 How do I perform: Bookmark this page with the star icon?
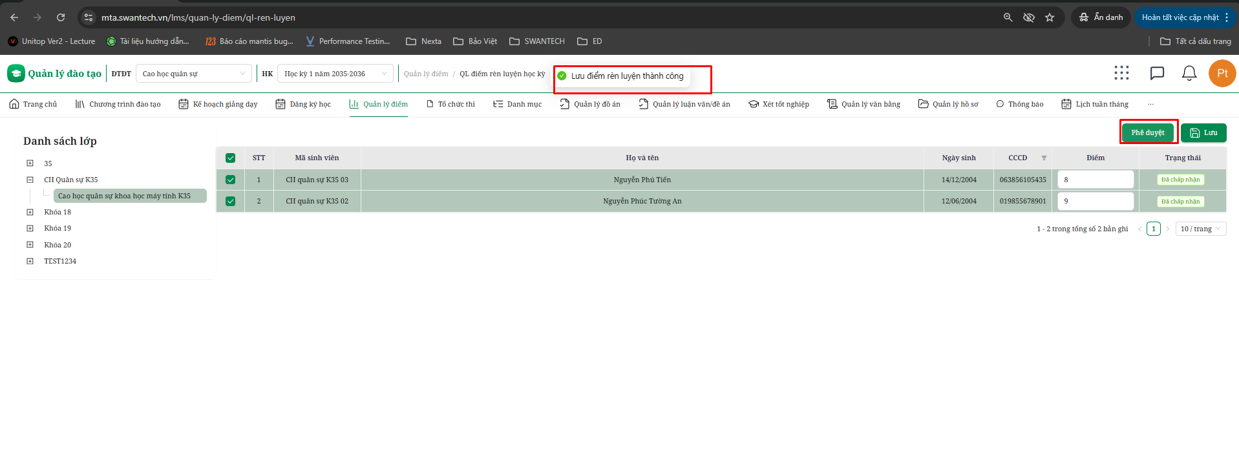tap(1050, 17)
